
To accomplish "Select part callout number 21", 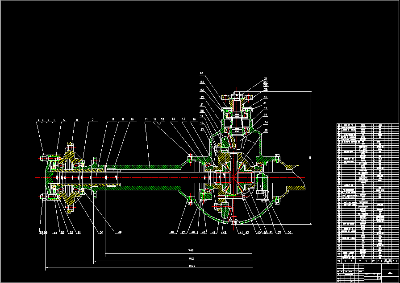I will click(x=202, y=104).
